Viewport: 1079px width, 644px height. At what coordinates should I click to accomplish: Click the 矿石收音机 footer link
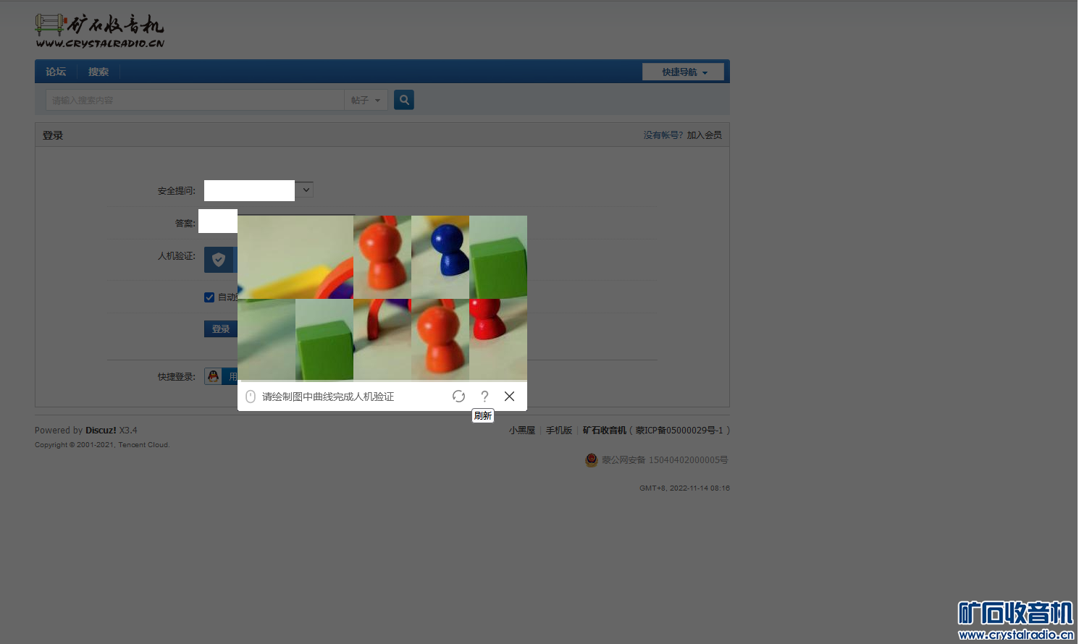[x=605, y=431]
